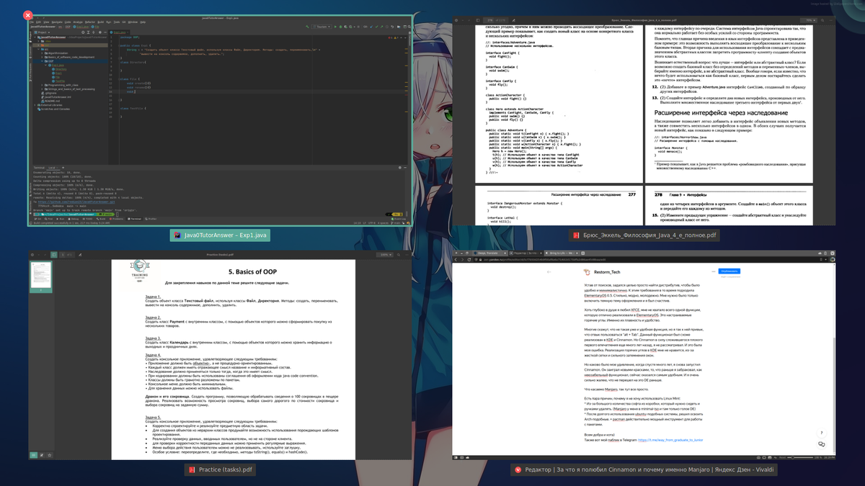Collapse the OOP package in IntelliJ project tree
The image size is (865, 486).
pos(42,61)
